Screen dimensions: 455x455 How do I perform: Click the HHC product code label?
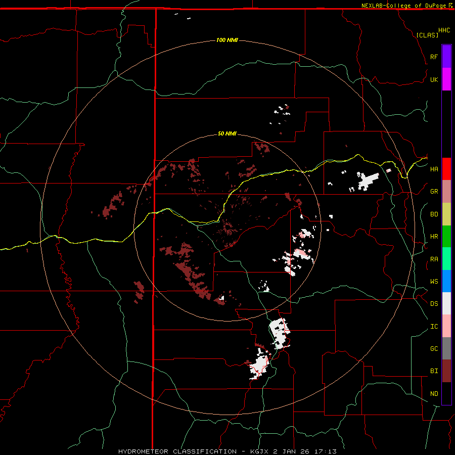(444, 30)
